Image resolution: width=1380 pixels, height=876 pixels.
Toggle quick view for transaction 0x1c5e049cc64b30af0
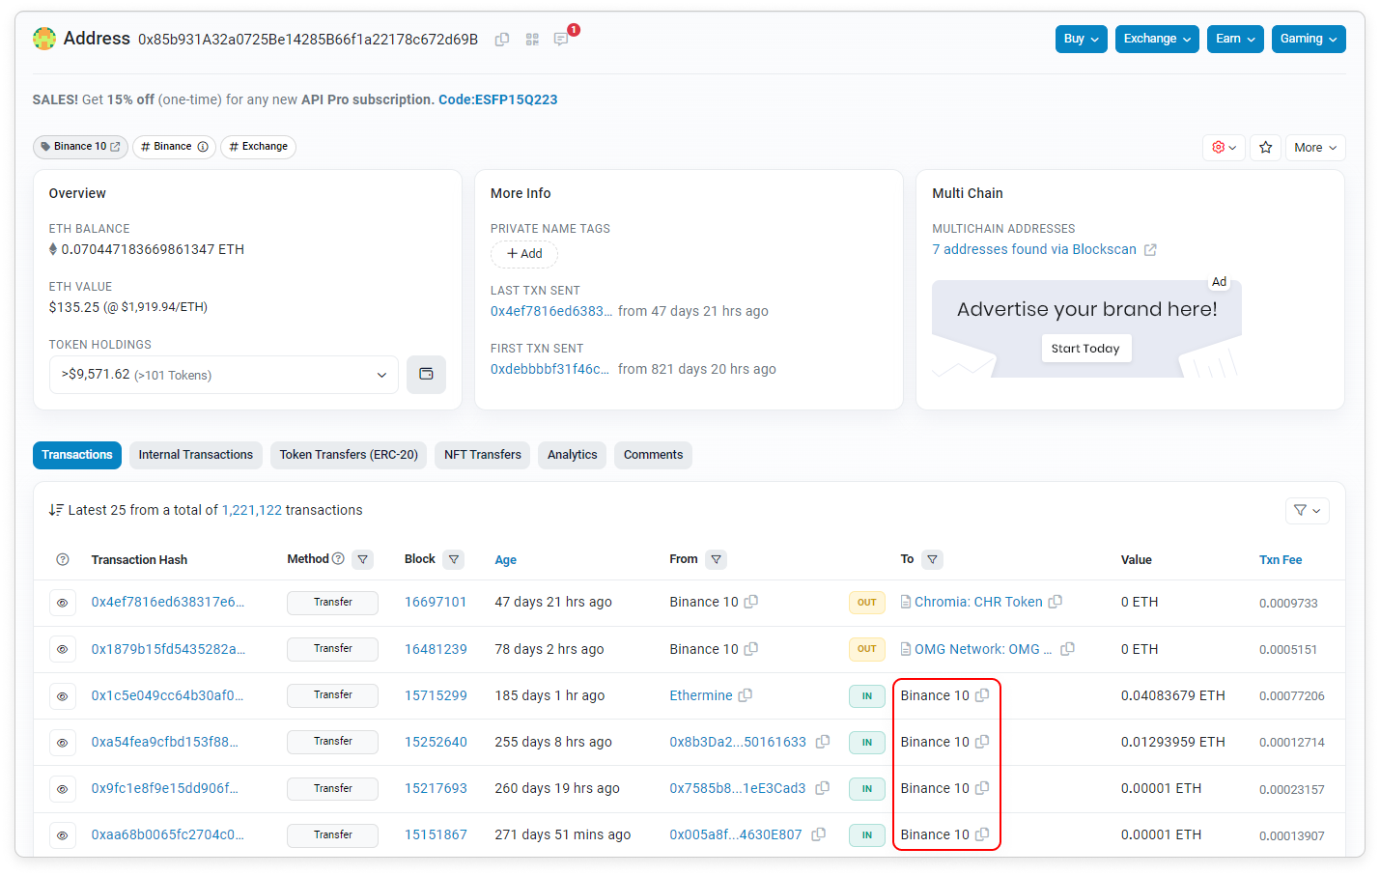click(63, 696)
